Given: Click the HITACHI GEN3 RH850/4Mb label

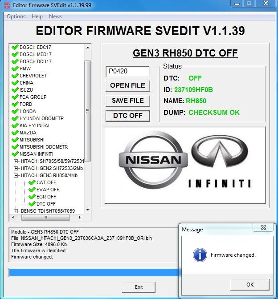Looking at the screenshot, I should click(x=49, y=175).
